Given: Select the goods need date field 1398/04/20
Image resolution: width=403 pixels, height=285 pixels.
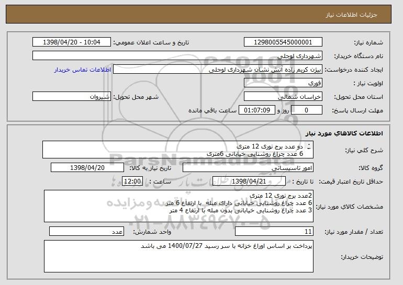Looking at the screenshot, I should (87, 168).
